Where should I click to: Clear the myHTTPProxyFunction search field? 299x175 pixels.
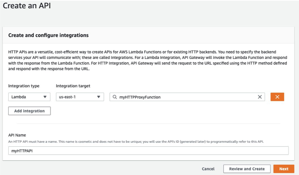tap(260, 97)
